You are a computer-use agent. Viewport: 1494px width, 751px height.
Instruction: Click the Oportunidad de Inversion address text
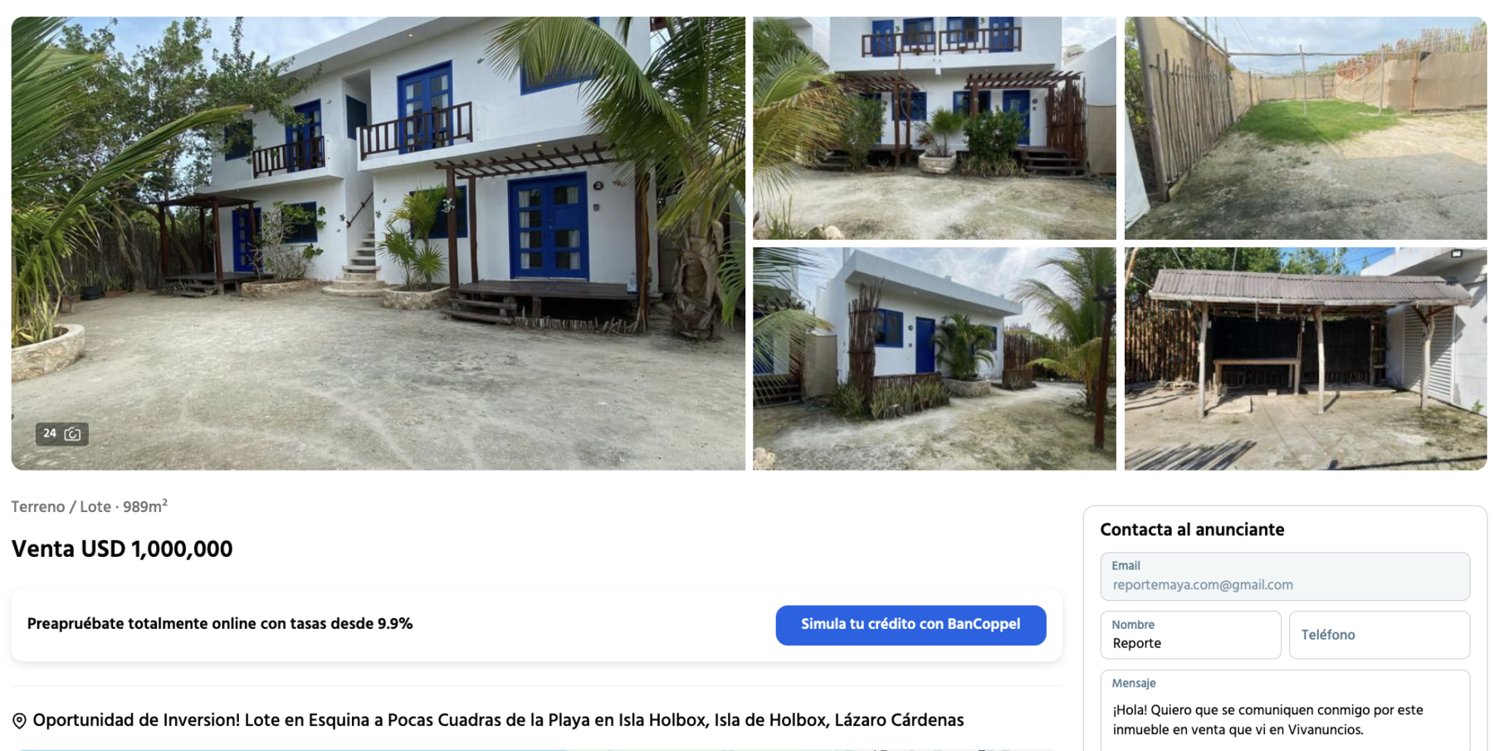498,720
